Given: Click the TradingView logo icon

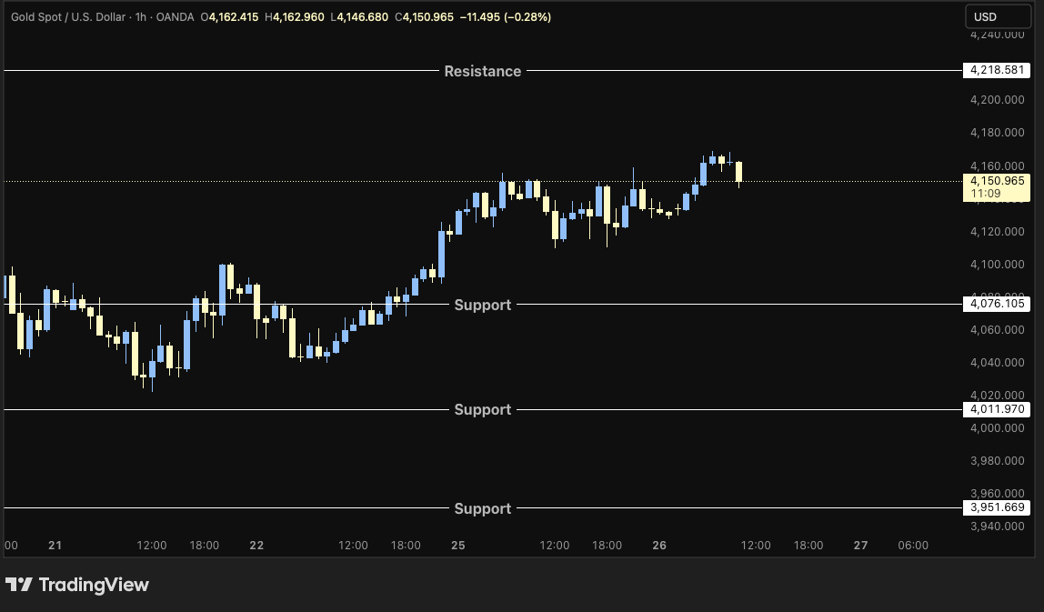Looking at the screenshot, I should (19, 585).
